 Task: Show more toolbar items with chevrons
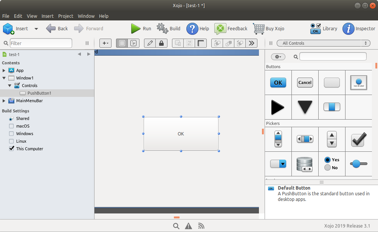tap(251, 43)
